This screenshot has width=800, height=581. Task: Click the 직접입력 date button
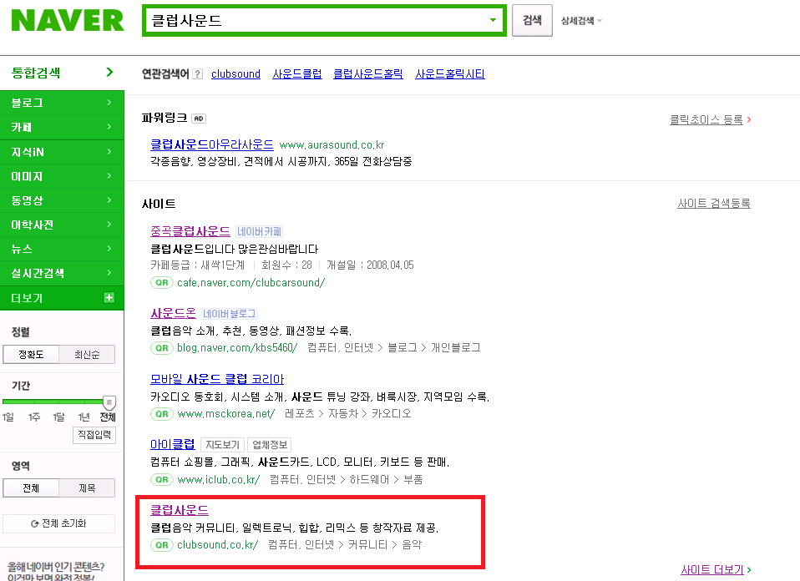pos(94,435)
